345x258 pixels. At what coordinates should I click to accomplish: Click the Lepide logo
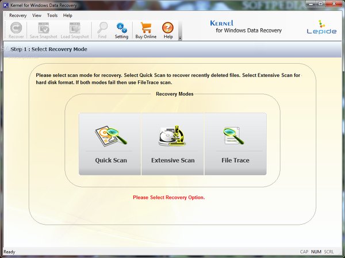[x=321, y=27]
